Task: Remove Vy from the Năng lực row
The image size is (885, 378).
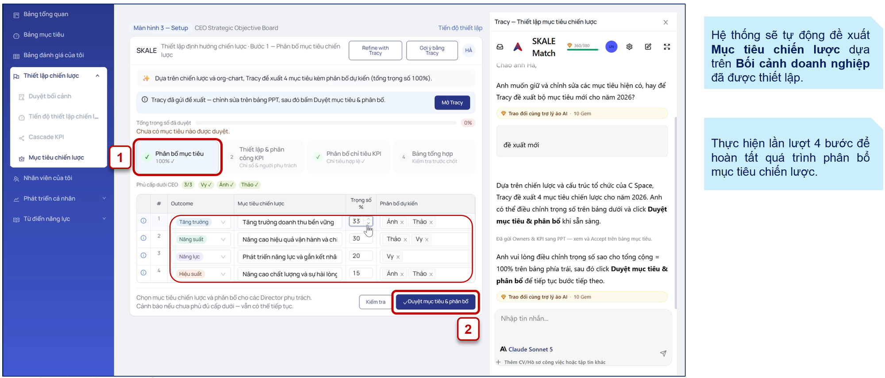Action: tap(398, 257)
